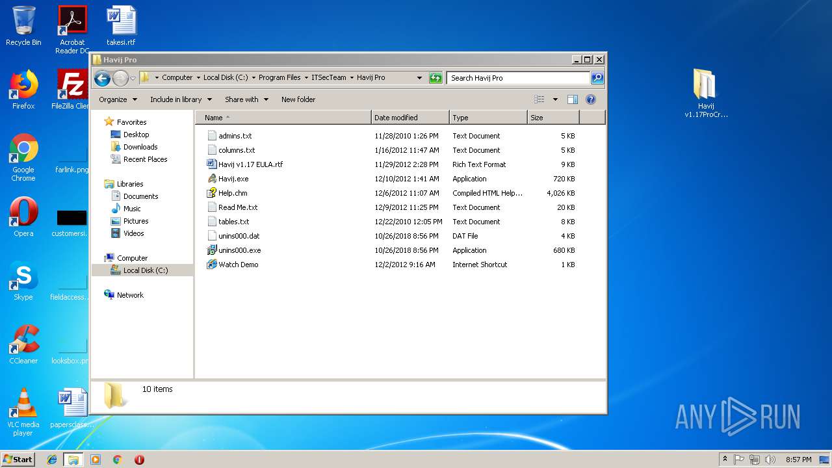Click the green Refresh button beside address bar
Viewport: 832px width, 468px height.
point(435,78)
